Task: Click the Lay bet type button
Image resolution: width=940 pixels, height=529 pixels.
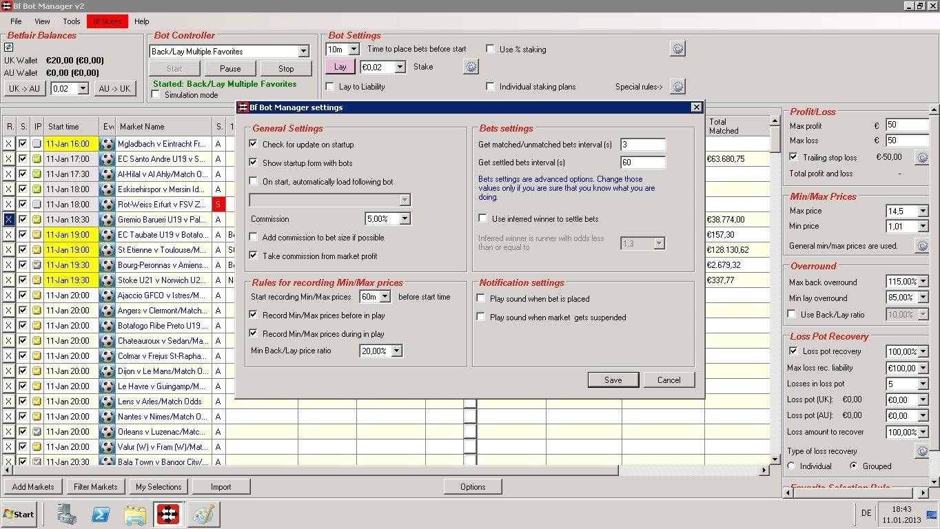Action: pyautogui.click(x=340, y=67)
